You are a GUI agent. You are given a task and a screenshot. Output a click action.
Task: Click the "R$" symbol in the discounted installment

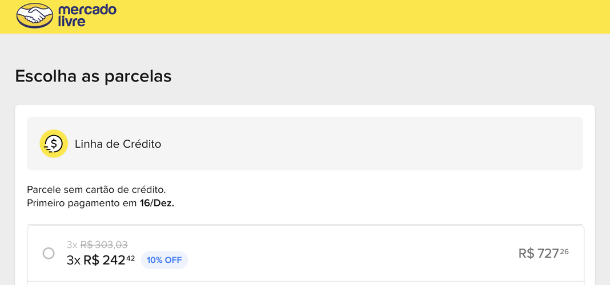coord(91,260)
